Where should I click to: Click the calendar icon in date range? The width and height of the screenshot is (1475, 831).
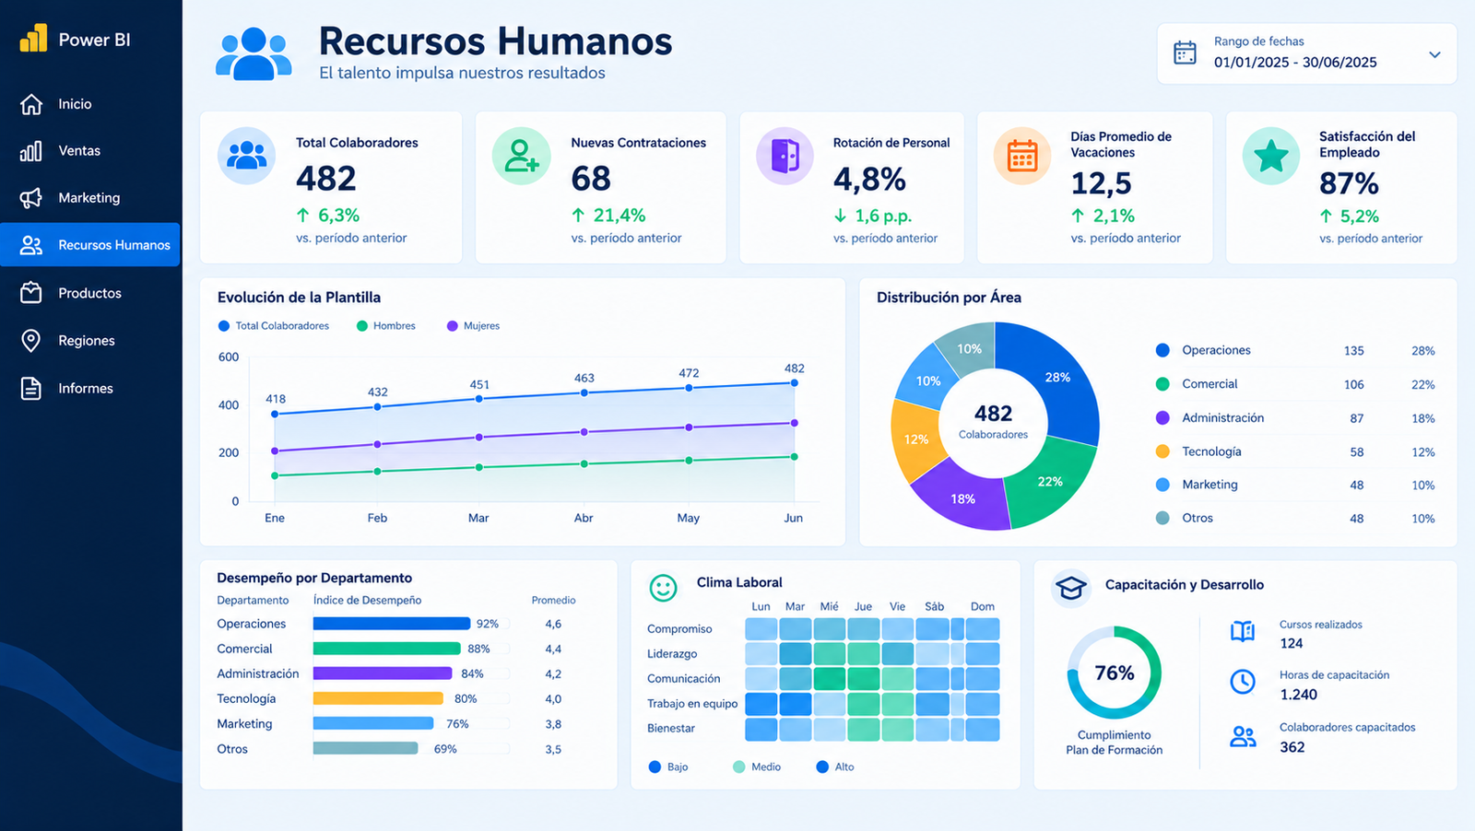click(x=1185, y=53)
